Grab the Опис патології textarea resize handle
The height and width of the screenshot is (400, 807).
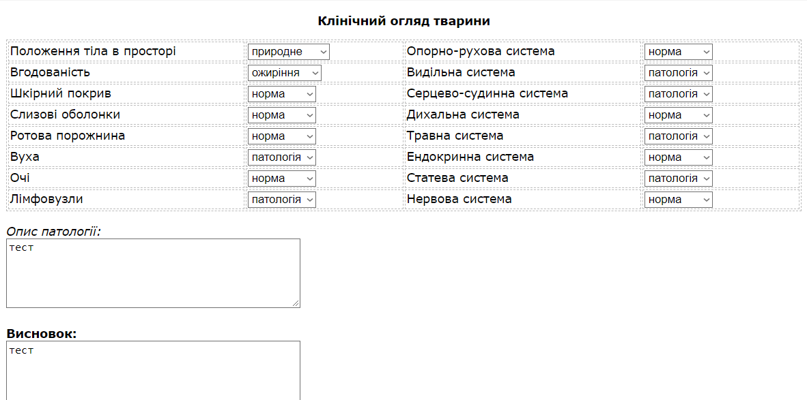[296, 304]
